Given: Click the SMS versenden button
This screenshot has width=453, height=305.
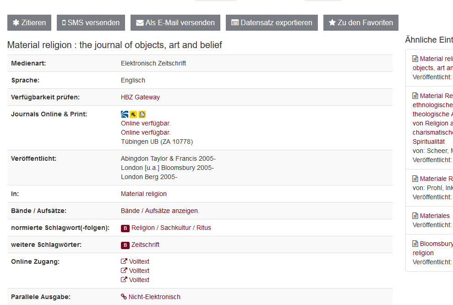Looking at the screenshot, I should [x=91, y=22].
